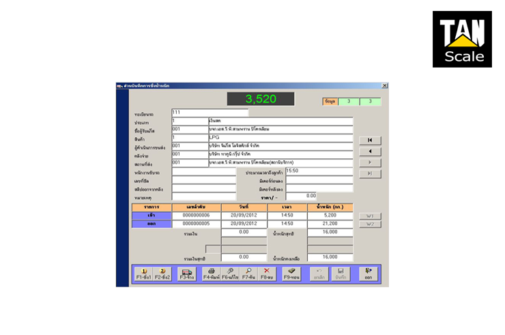The height and width of the screenshot is (335, 505).
Task: Click the F1 first weighing button
Action: coord(143,274)
